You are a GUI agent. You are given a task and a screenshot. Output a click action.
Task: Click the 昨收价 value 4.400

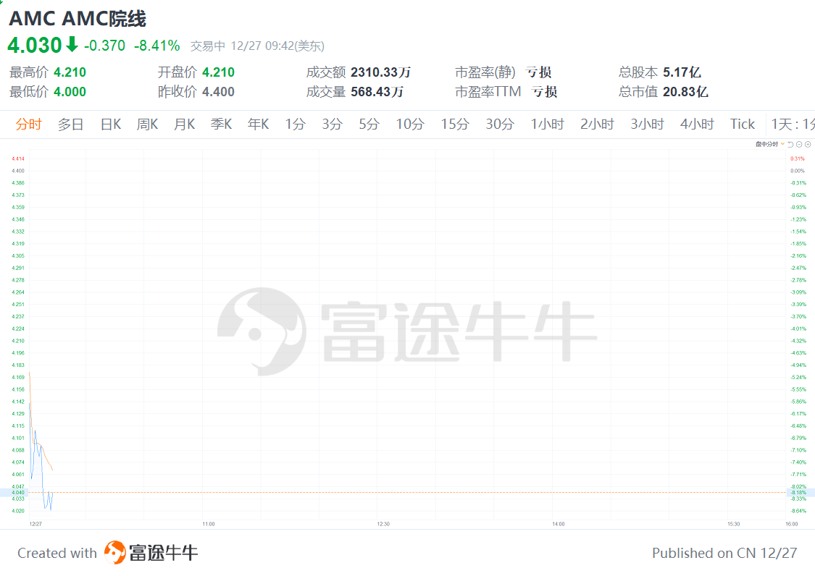tap(218, 92)
